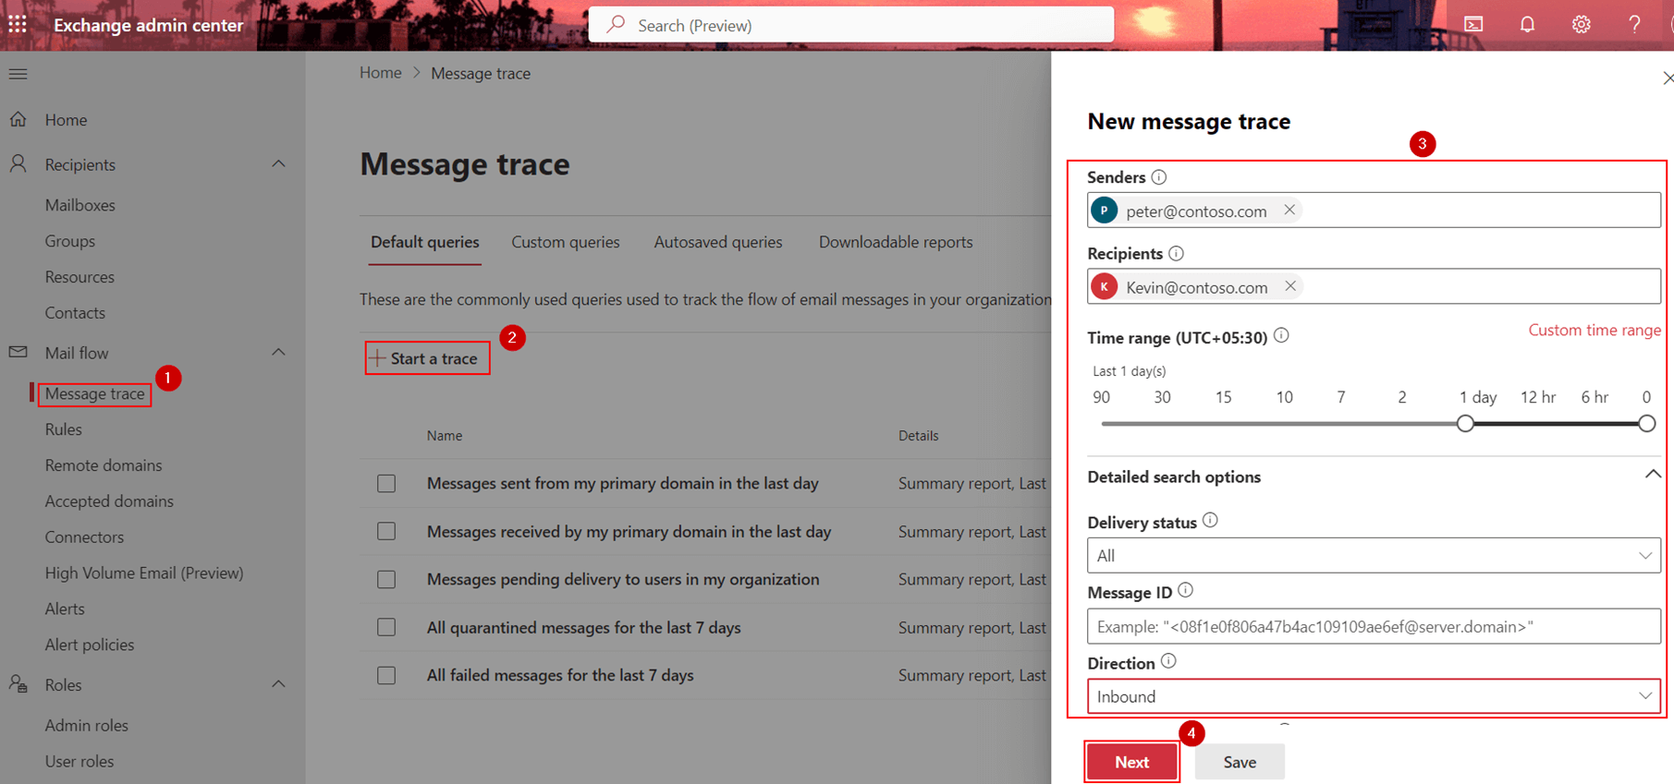
Task: Open Mailboxes in sidebar
Action: (x=80, y=205)
